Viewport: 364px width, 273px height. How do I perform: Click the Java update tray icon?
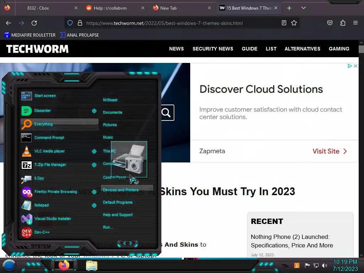tap(297, 265)
